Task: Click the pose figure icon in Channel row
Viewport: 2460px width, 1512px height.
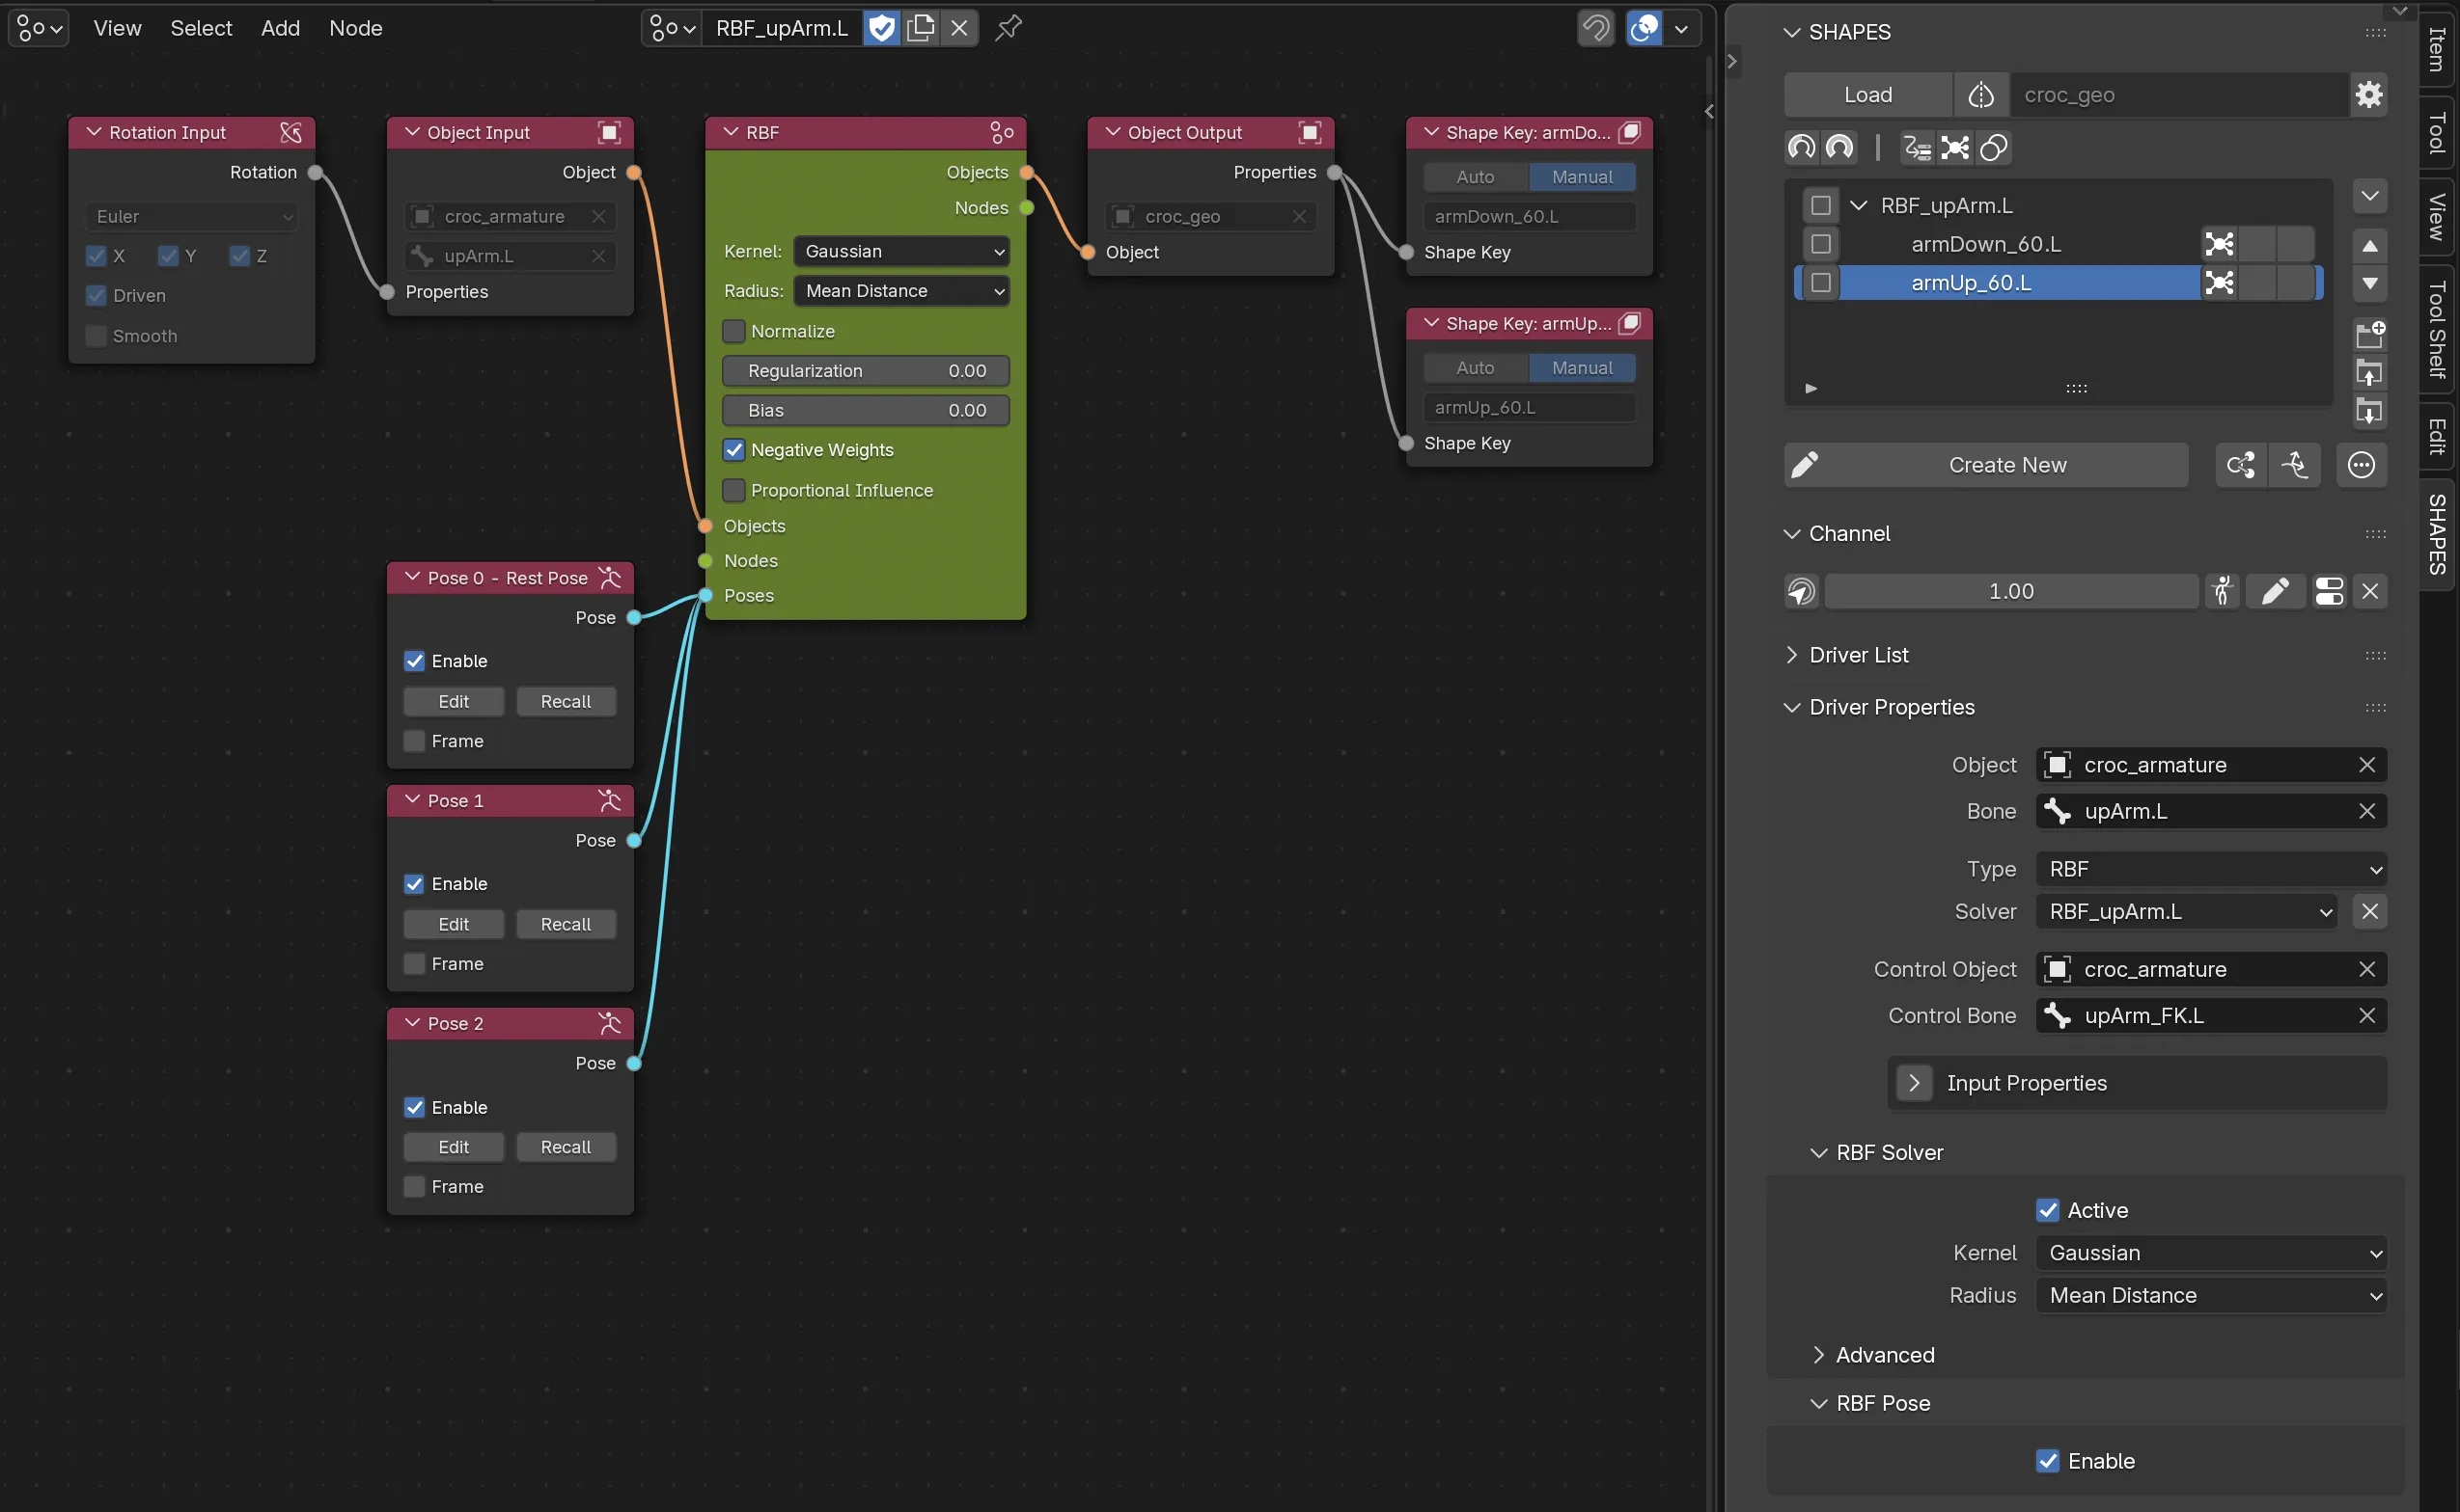Action: pos(2222,592)
